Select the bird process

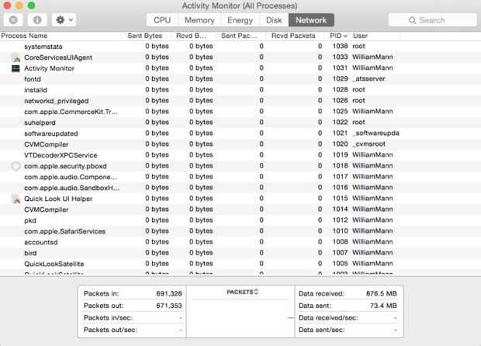point(240,253)
